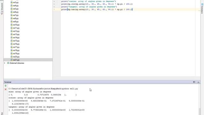Open ex15.py in the project tree

pos(16,41)
